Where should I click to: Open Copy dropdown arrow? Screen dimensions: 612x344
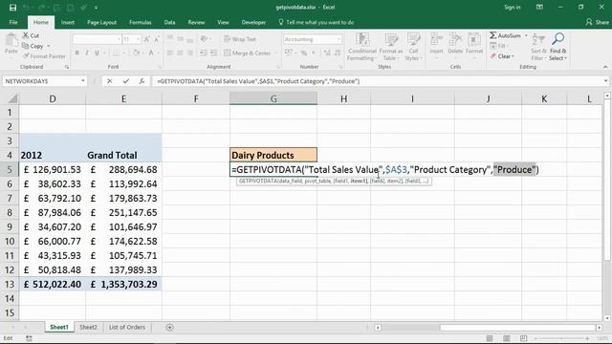[x=49, y=46]
